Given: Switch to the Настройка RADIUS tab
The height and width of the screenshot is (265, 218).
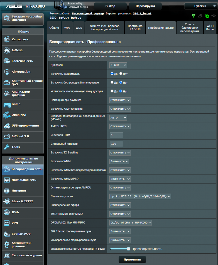Looking at the screenshot, I should click(135, 27).
